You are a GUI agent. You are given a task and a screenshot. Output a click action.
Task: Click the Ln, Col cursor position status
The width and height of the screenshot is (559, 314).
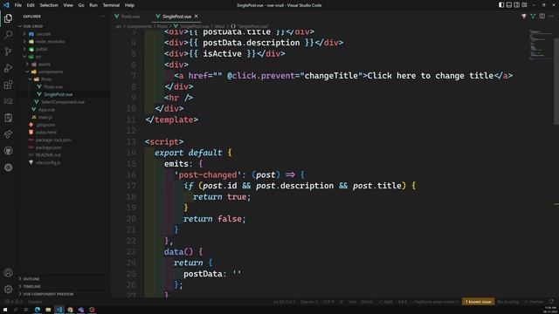click(x=285, y=302)
